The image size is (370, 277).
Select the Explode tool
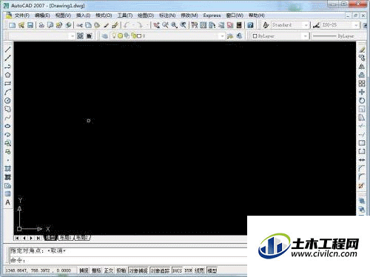(x=362, y=185)
